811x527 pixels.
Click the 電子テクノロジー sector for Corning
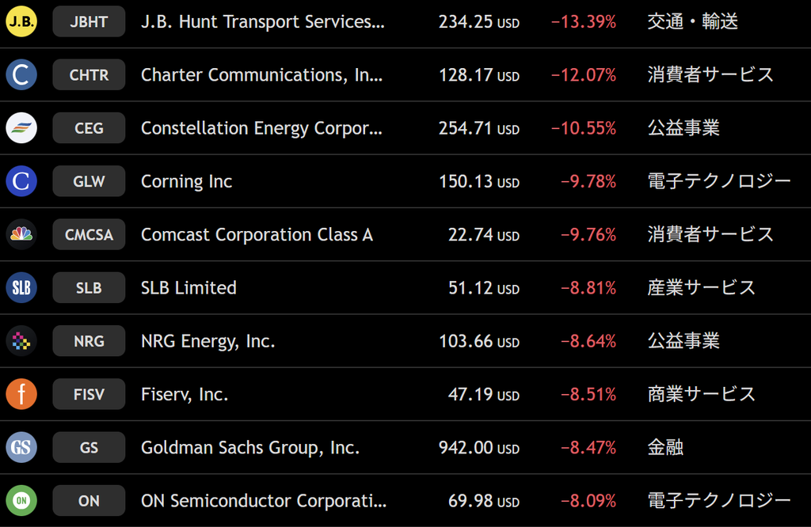(719, 181)
